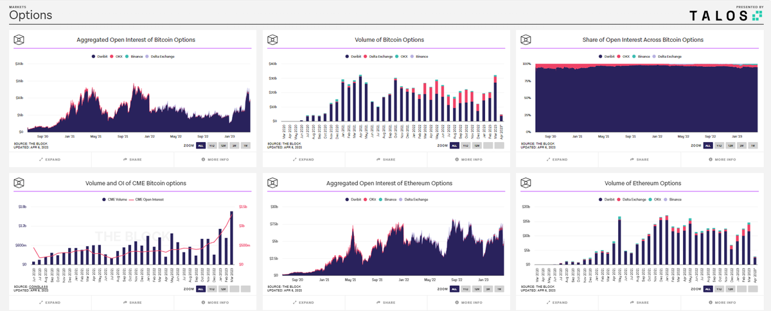Click The Block logo beside CME Bitcoin options chart

pos(19,183)
